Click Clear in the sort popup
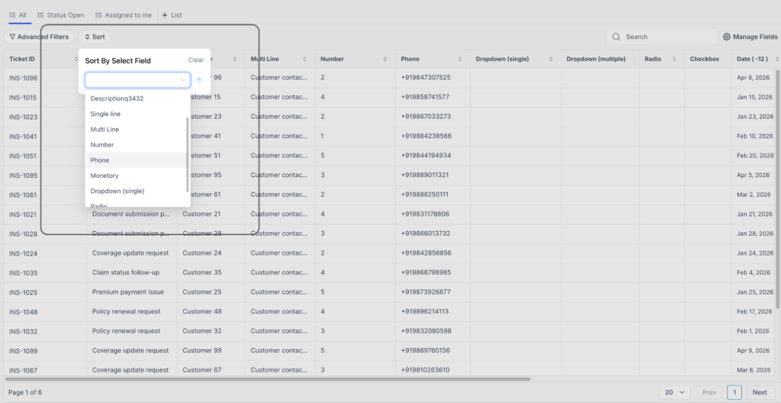781x403 pixels. tap(196, 60)
